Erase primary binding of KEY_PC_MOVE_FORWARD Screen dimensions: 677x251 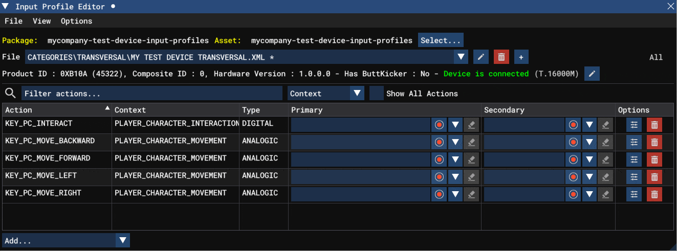pyautogui.click(x=471, y=159)
